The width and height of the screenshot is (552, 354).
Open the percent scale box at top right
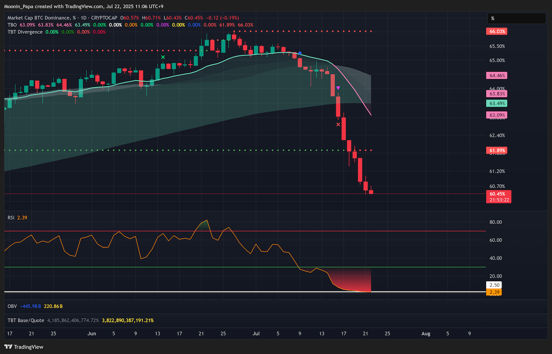click(517, 18)
